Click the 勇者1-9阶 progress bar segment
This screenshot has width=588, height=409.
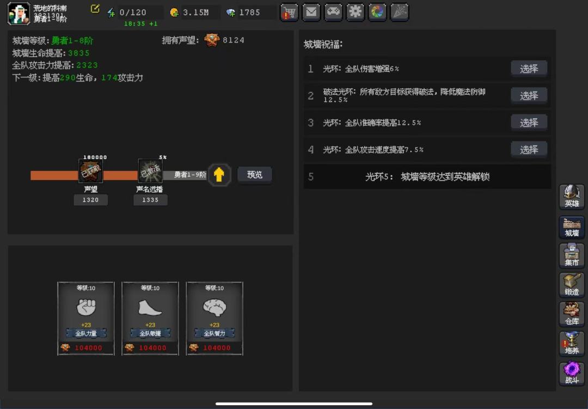185,175
